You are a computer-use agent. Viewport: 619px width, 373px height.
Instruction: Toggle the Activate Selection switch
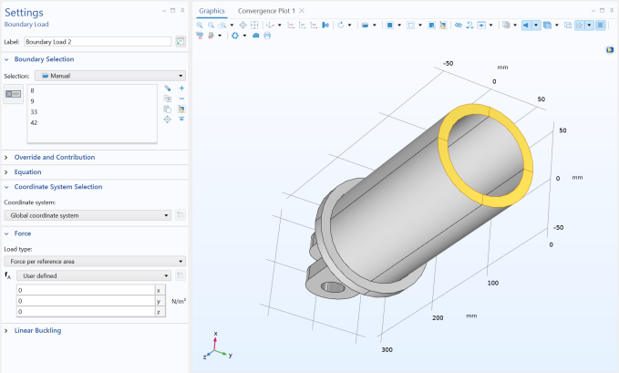14,94
